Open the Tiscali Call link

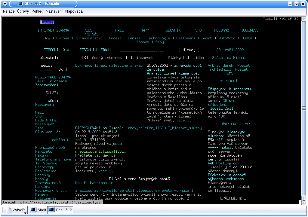pos(220,108)
